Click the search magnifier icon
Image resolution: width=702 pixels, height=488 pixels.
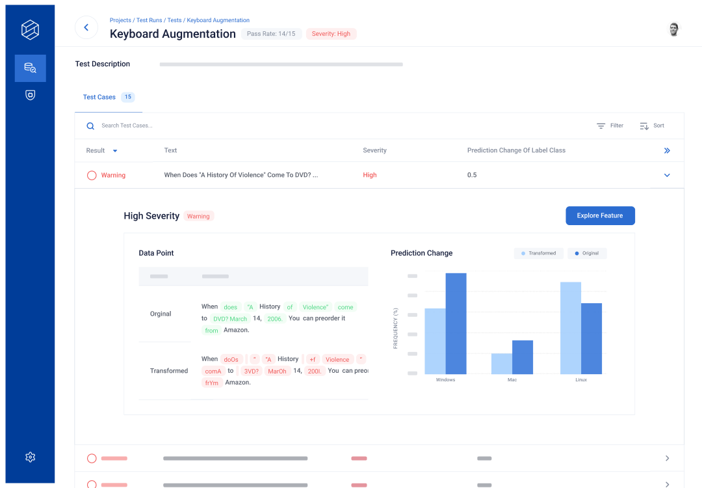90,126
